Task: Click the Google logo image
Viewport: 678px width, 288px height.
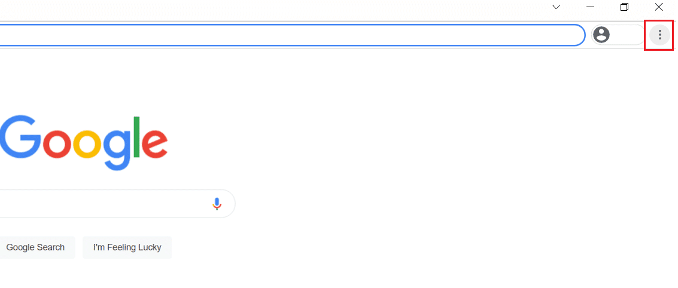Action: [84, 141]
